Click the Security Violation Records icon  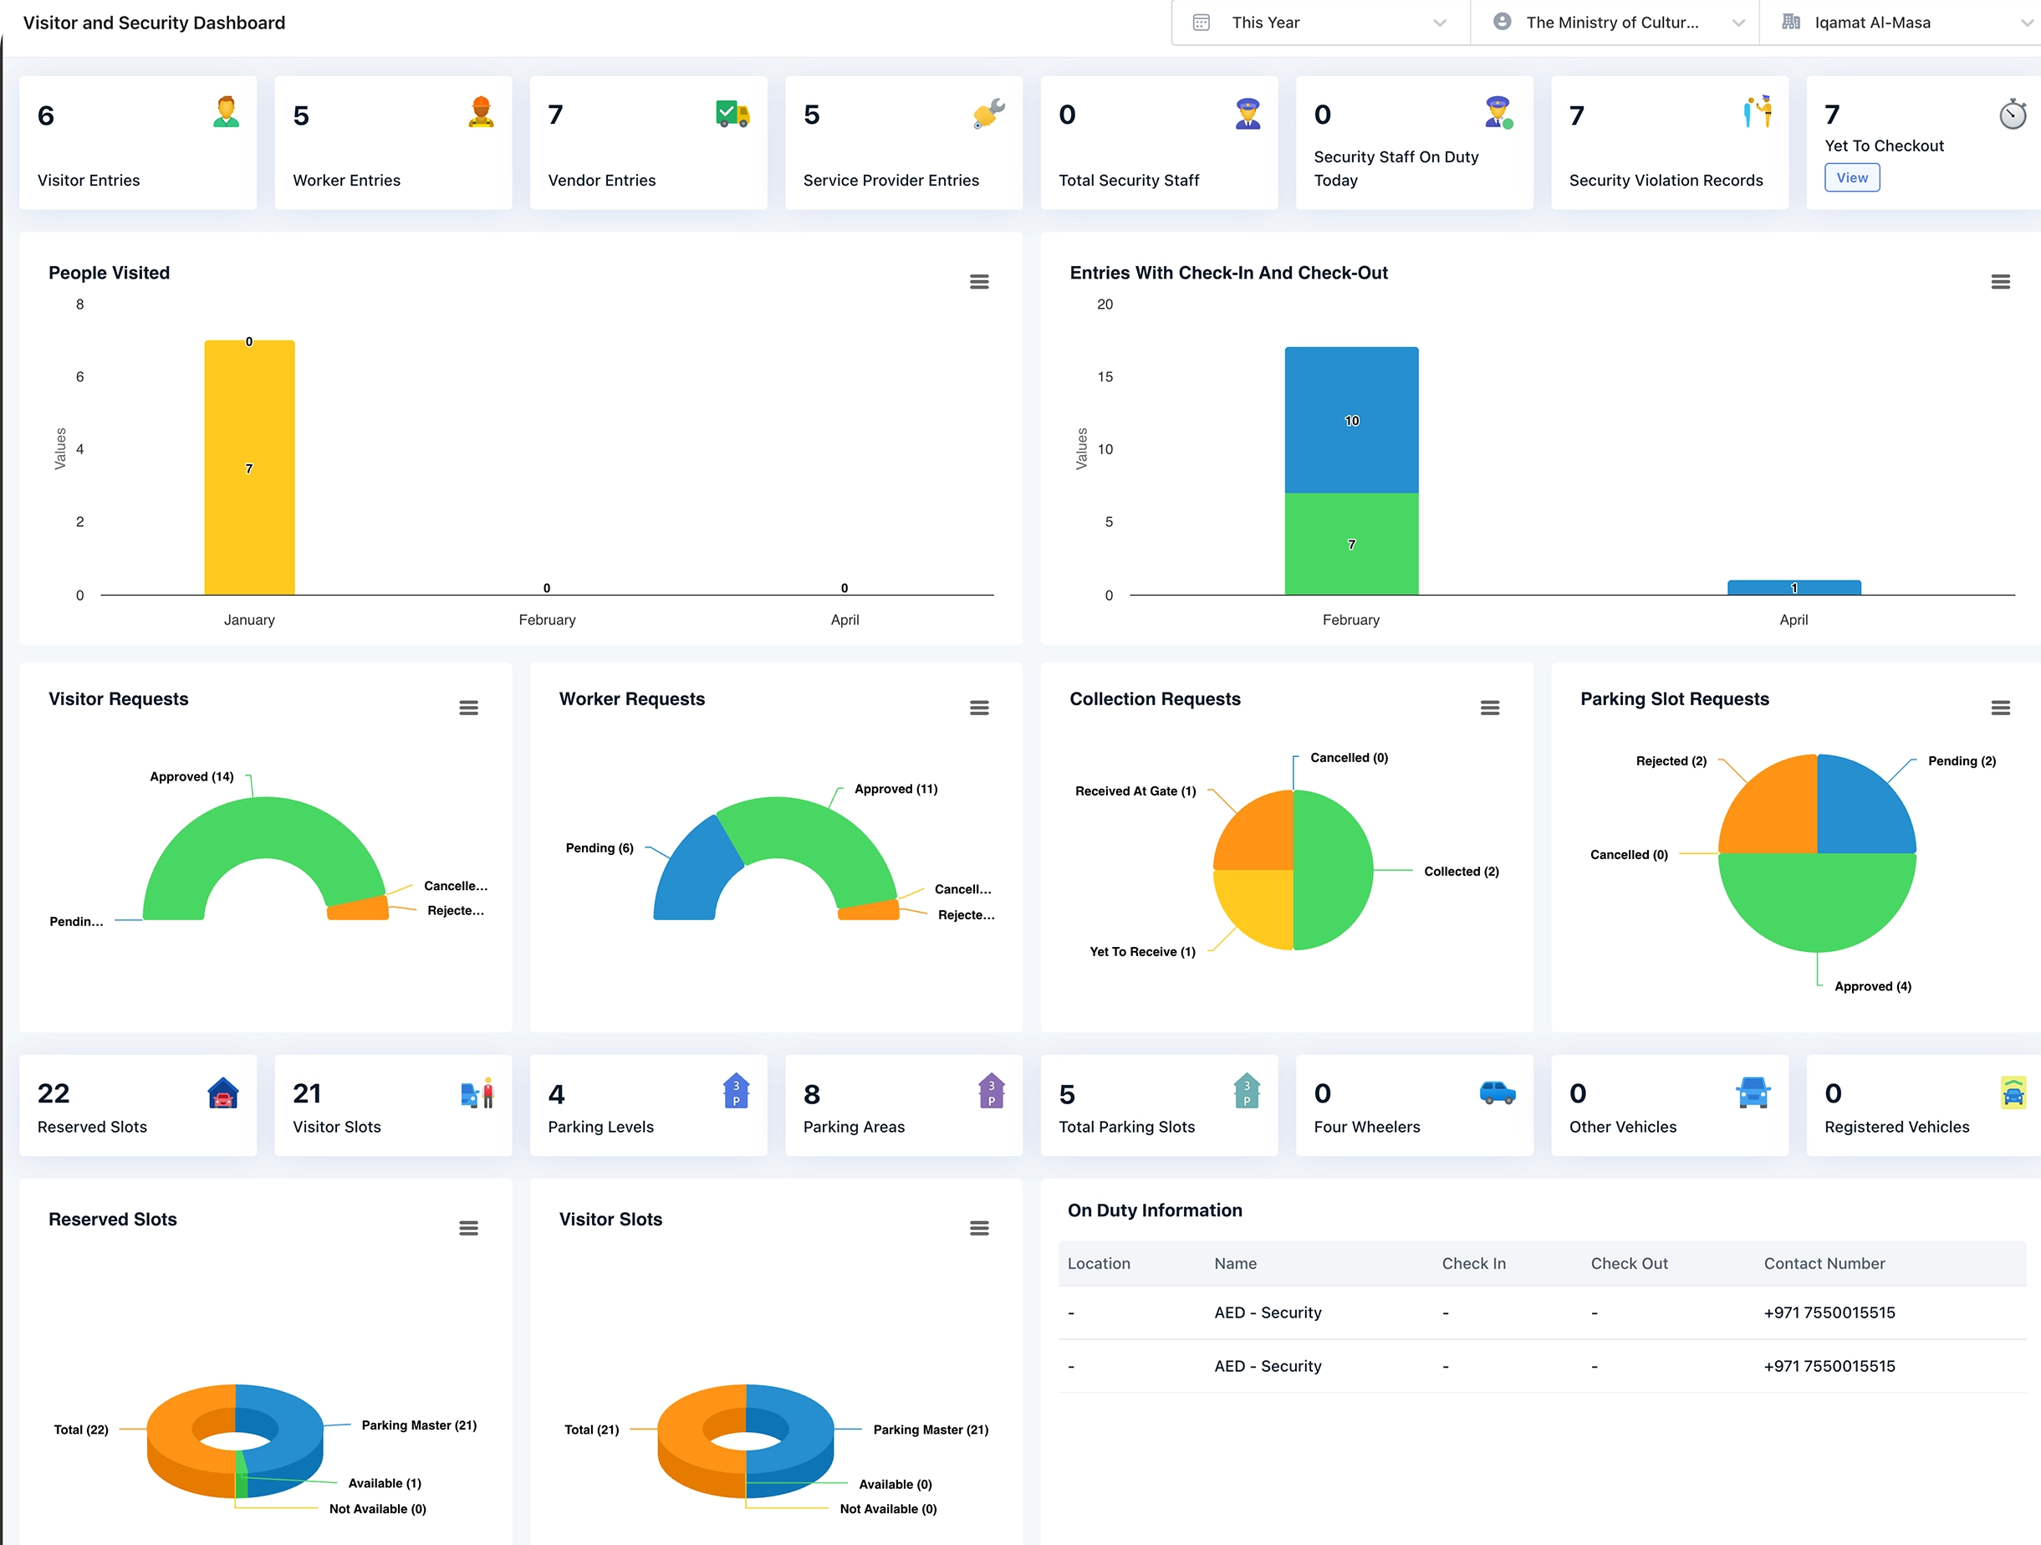[1758, 112]
